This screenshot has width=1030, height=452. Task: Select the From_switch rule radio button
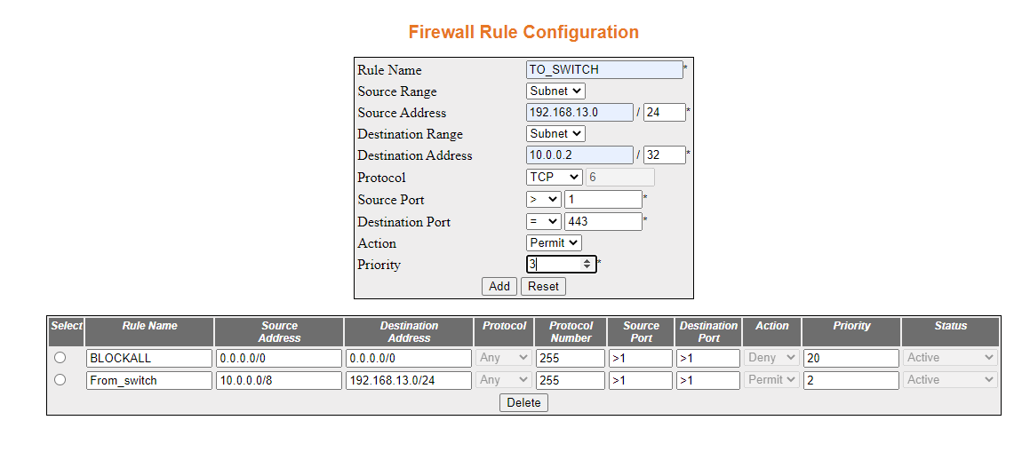[60, 380]
